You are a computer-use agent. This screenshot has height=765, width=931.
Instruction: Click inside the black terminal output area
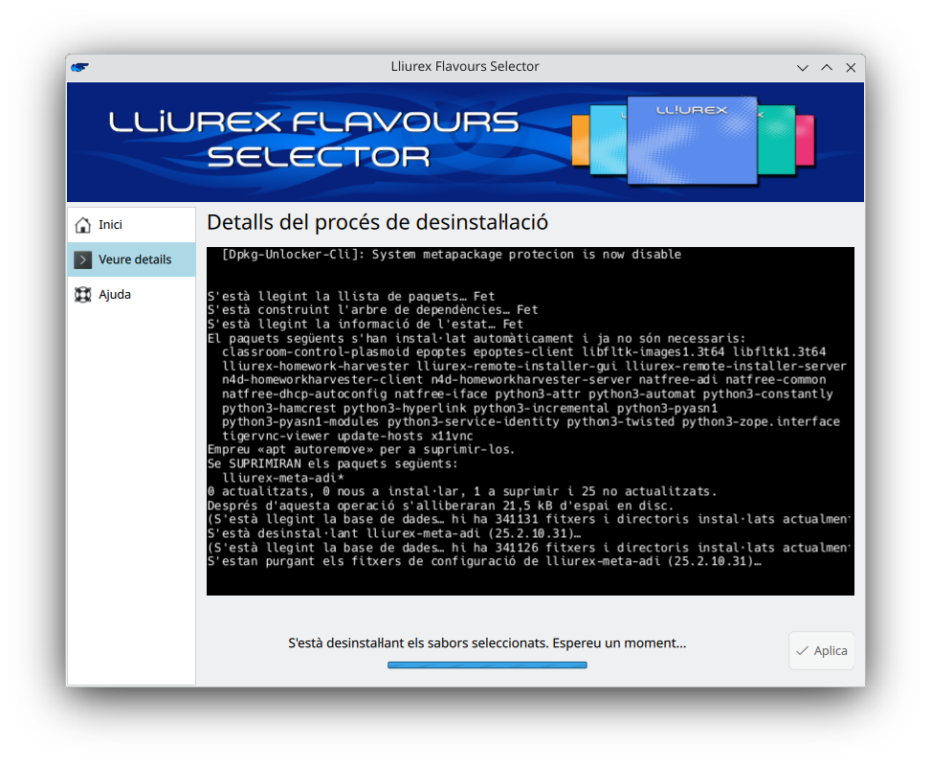(530, 421)
